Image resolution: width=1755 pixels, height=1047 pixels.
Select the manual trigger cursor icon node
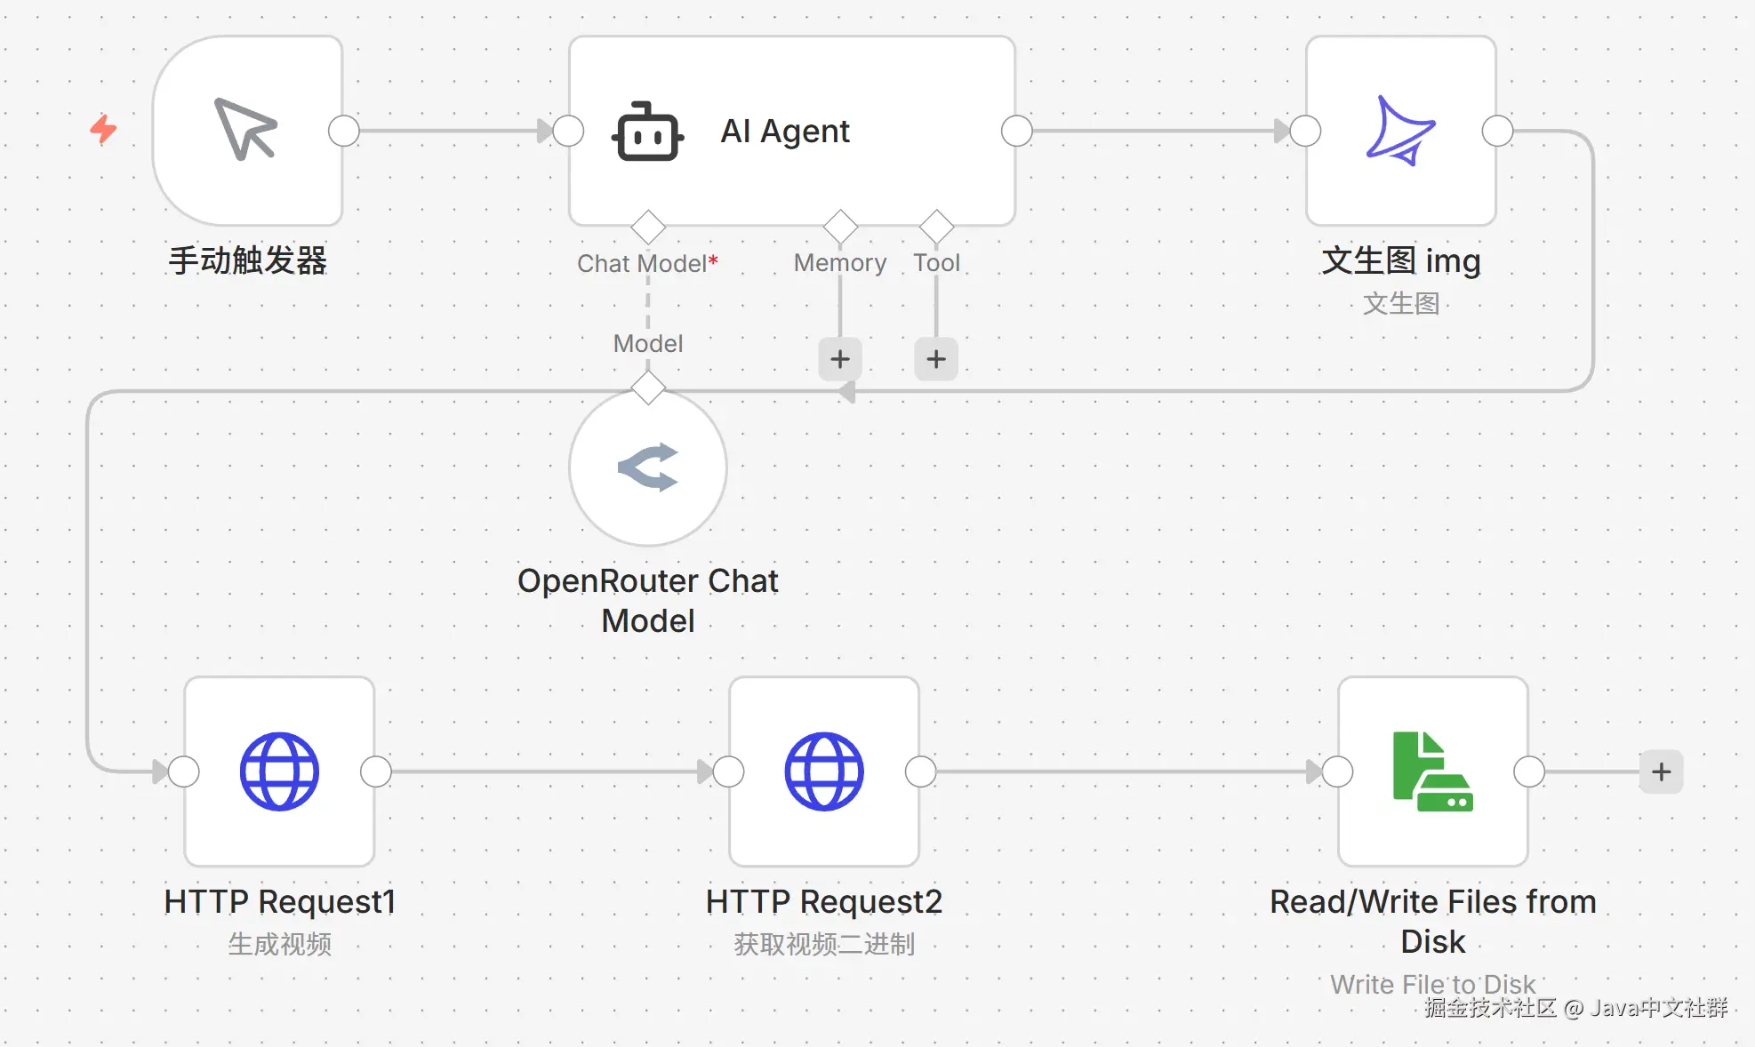pos(246,131)
